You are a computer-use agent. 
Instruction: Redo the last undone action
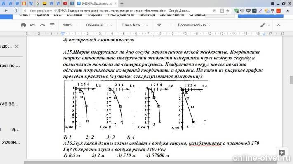42,25
